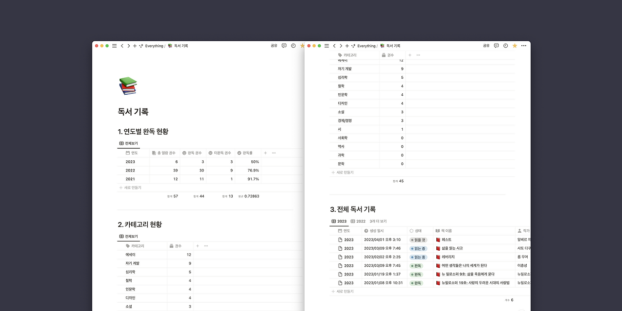Open the 2023 row page icon dated 2023/04/01
Screen dimensions: 622x311
tap(340, 240)
